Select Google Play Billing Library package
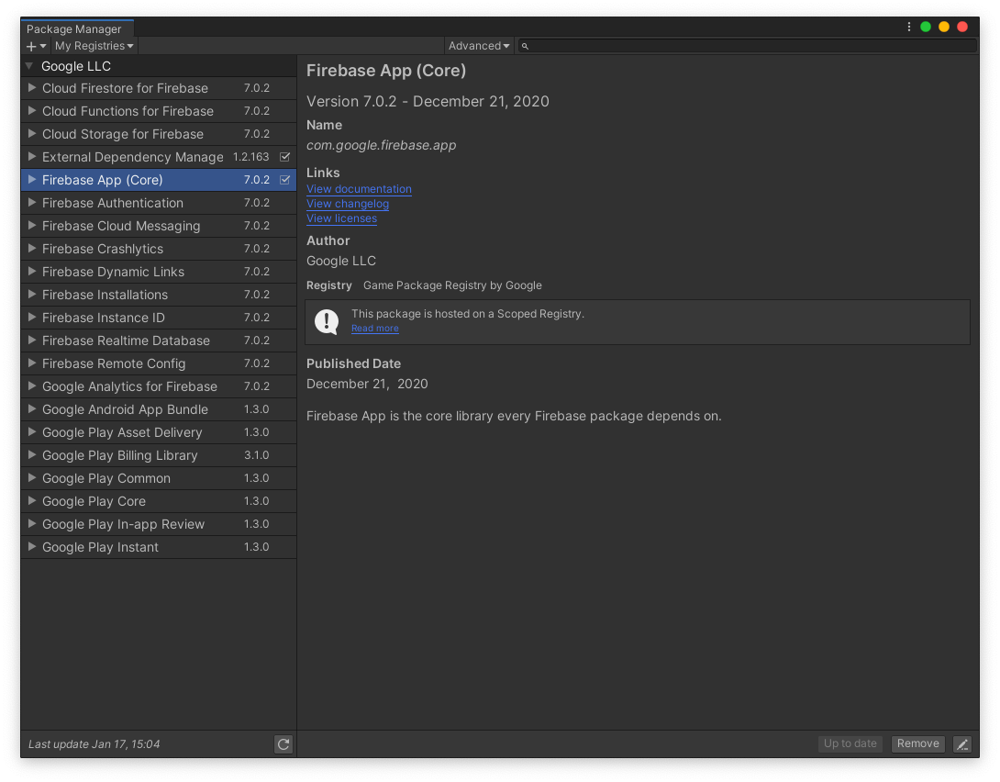Viewport: 1000px width, 782px height. [x=158, y=455]
